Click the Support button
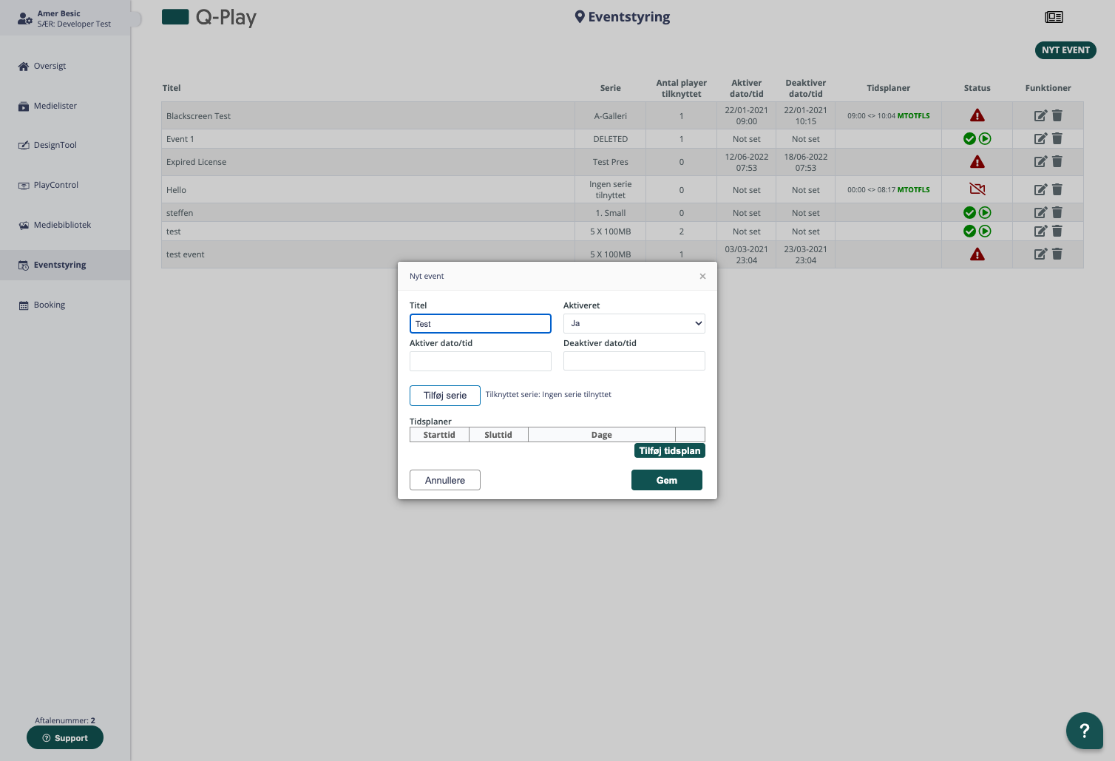The height and width of the screenshot is (761, 1115). (x=65, y=737)
